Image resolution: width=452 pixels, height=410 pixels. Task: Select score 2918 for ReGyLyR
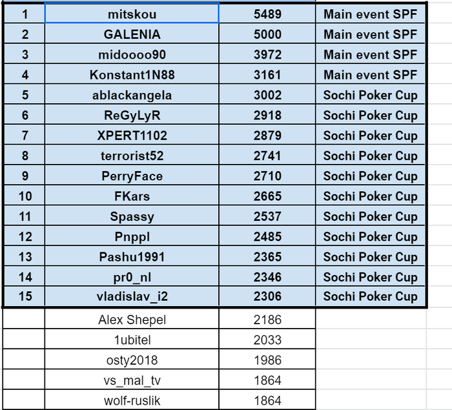267,115
